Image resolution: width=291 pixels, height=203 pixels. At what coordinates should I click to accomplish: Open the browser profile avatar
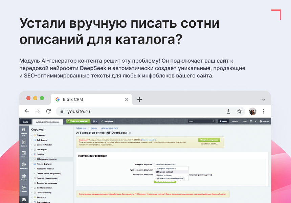coord(252,111)
